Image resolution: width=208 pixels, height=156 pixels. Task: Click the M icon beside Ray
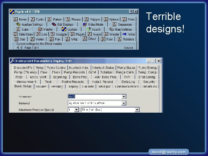click(51, 39)
